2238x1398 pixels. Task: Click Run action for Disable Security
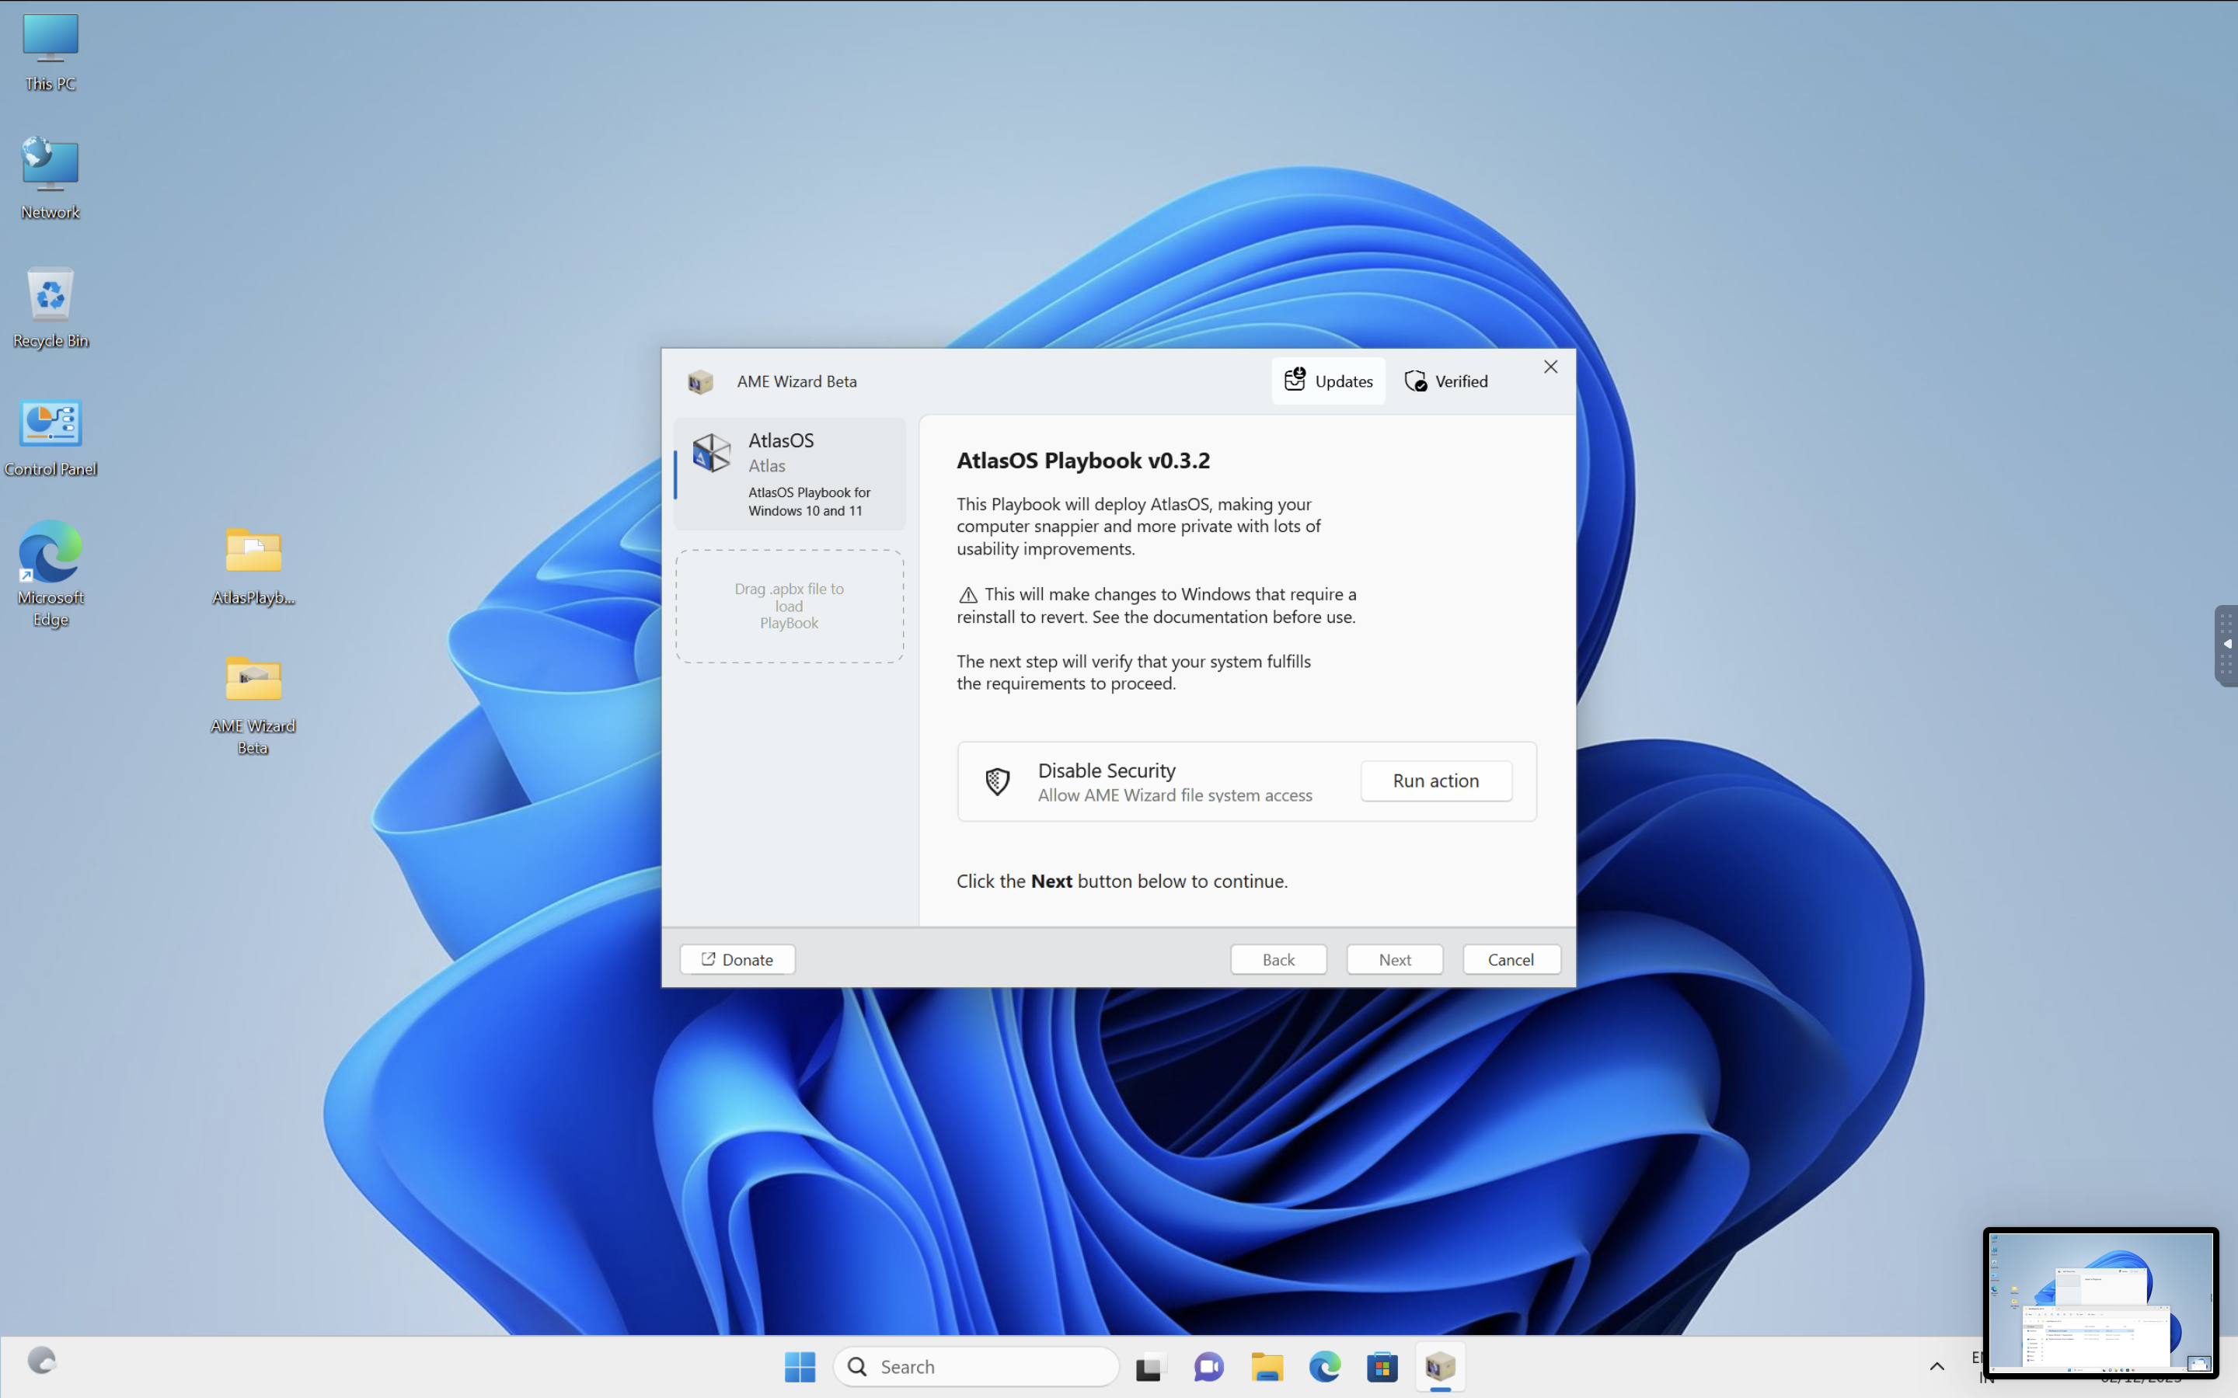click(x=1436, y=781)
